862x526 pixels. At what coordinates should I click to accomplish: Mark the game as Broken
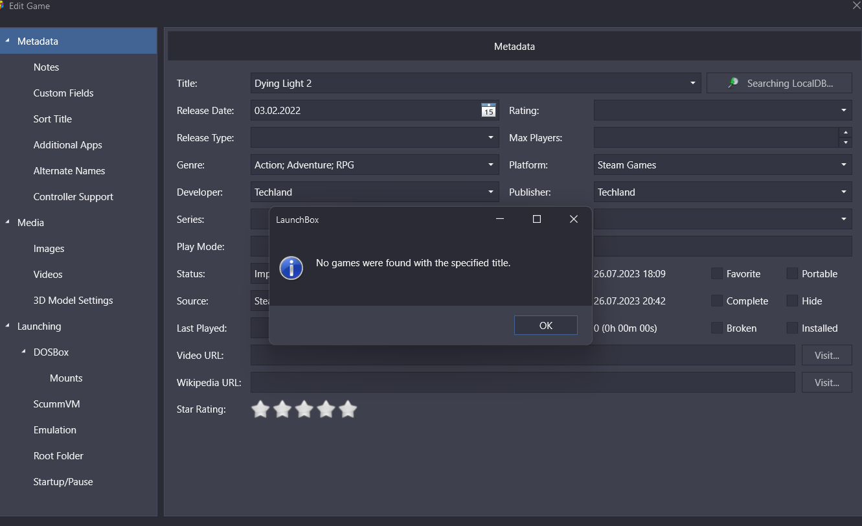pyautogui.click(x=717, y=328)
